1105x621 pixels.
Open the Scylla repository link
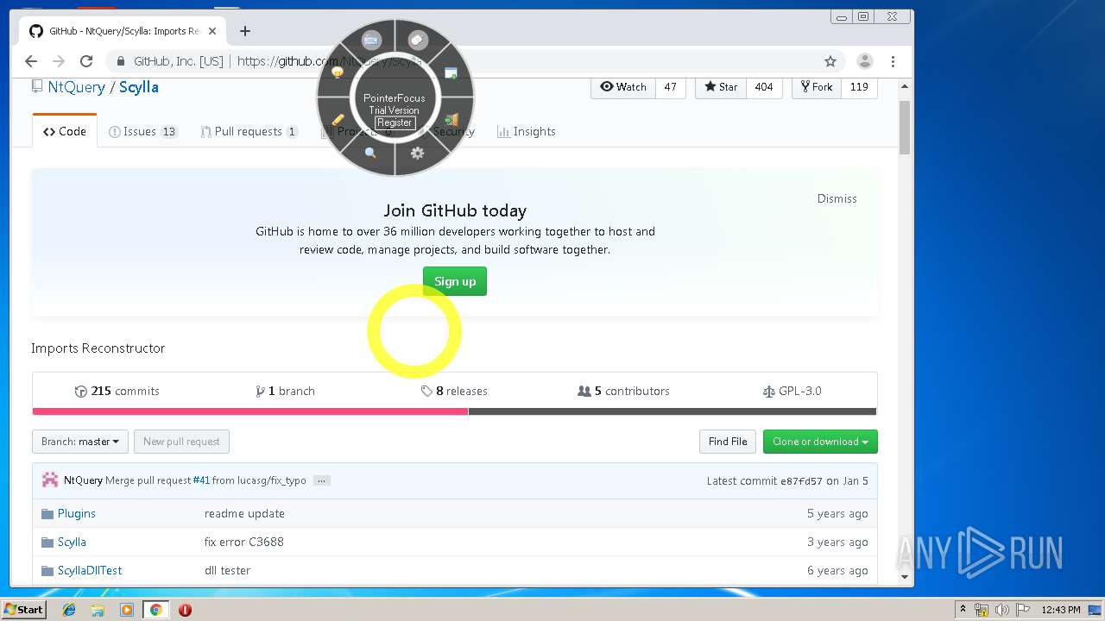[x=139, y=87]
